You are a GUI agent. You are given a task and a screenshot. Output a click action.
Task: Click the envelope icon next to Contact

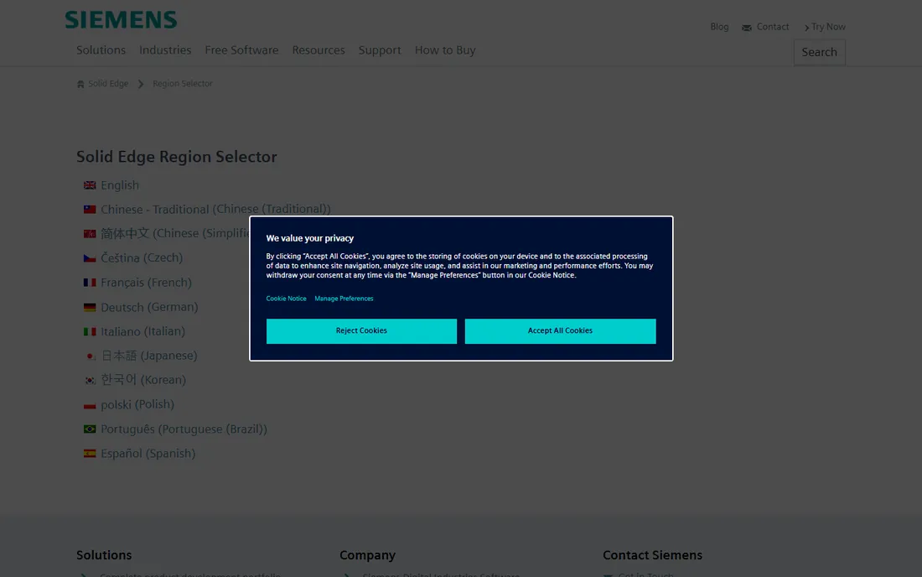pyautogui.click(x=747, y=28)
